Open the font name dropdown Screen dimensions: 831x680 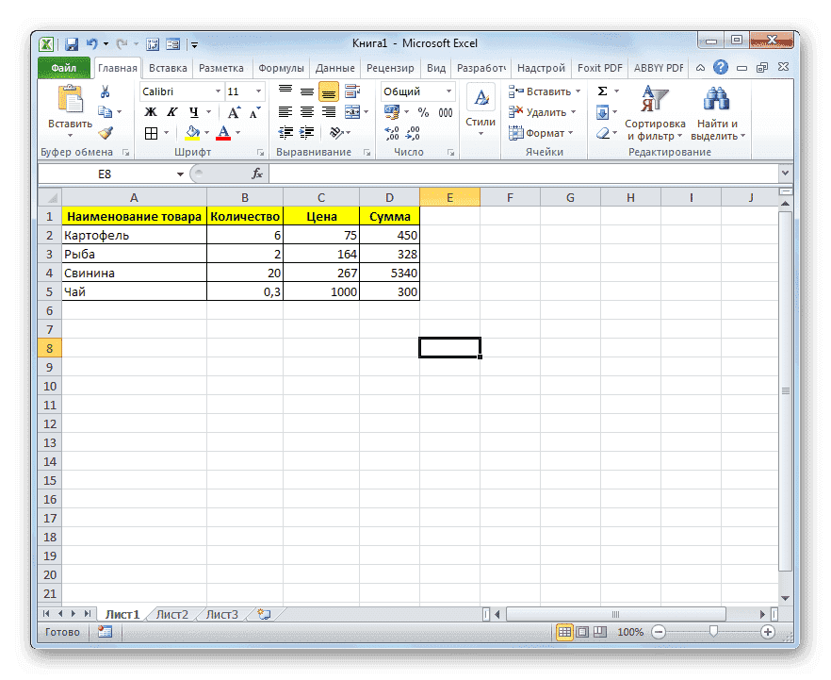[x=219, y=91]
